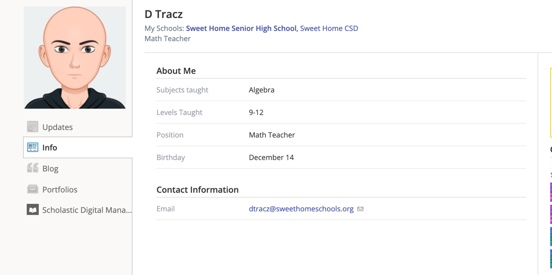Click the About Me section heading

coord(176,71)
